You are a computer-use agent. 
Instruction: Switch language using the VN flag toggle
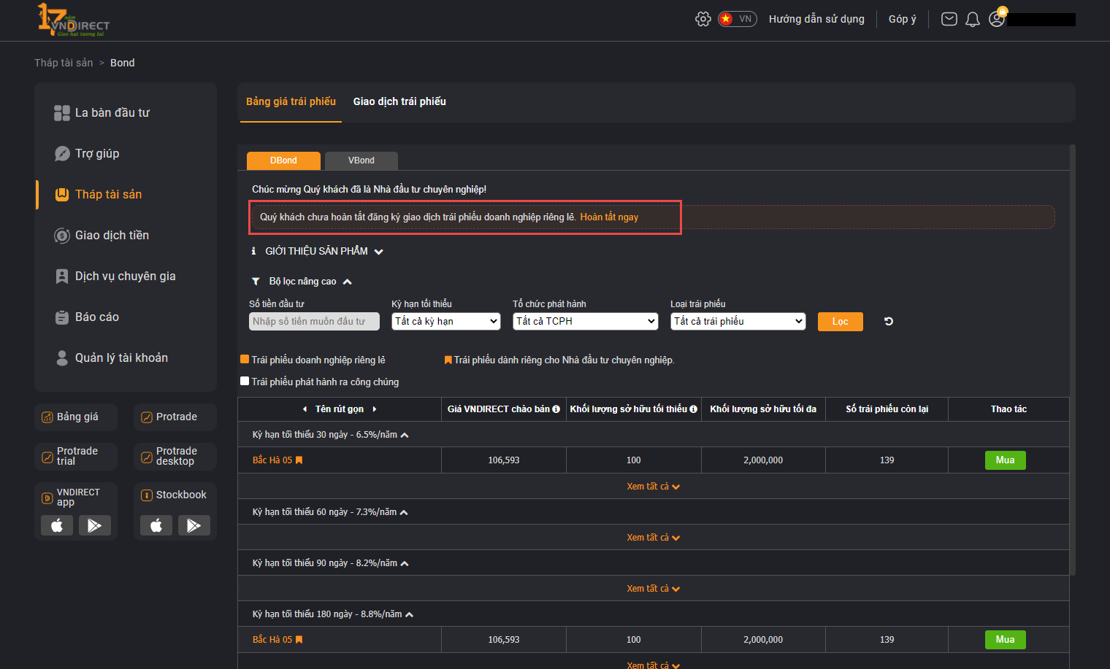(737, 19)
